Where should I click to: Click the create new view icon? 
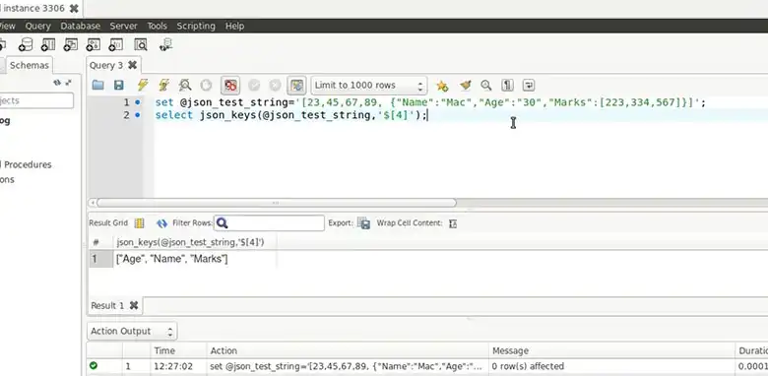point(71,45)
